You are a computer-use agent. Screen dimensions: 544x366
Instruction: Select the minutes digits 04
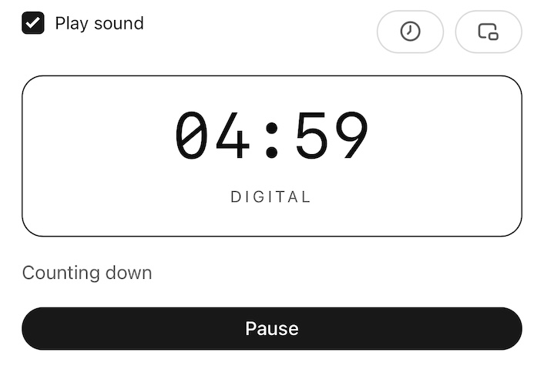213,136
